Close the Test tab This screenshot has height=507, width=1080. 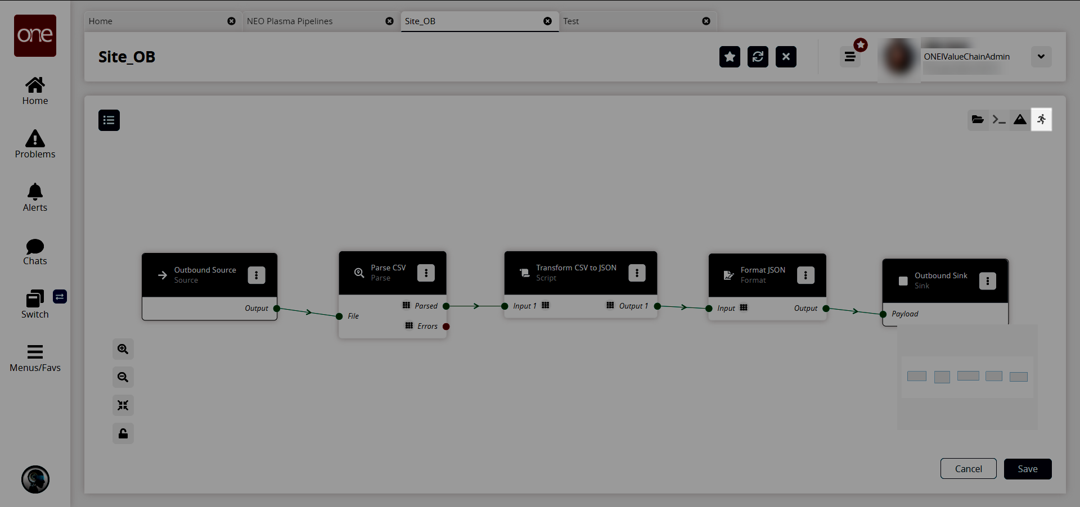coord(706,21)
